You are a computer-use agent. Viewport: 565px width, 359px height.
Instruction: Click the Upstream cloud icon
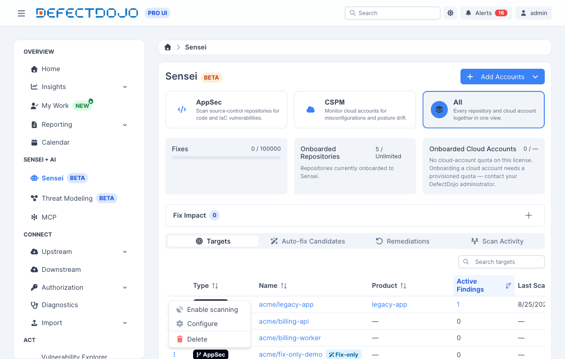click(34, 252)
